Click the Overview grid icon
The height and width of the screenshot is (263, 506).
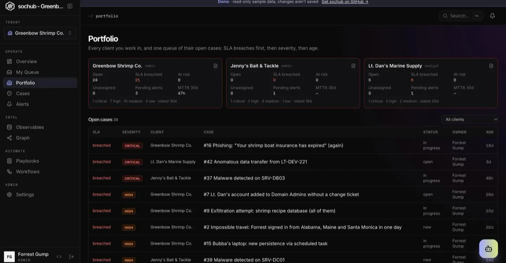[x=9, y=61]
